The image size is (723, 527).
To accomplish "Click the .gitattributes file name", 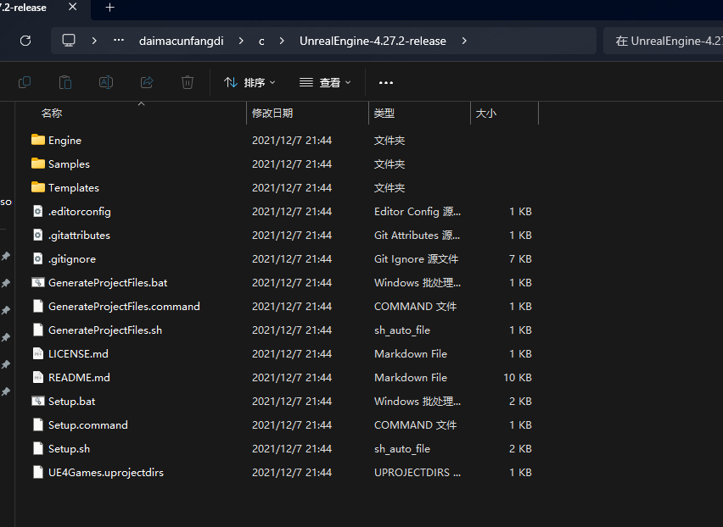I will click(79, 236).
